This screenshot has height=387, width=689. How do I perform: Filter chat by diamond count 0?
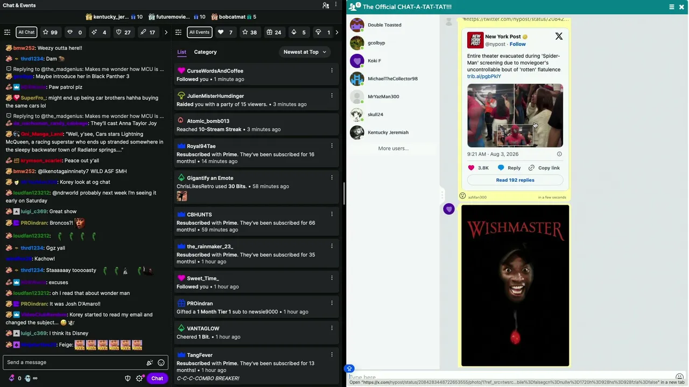75,32
